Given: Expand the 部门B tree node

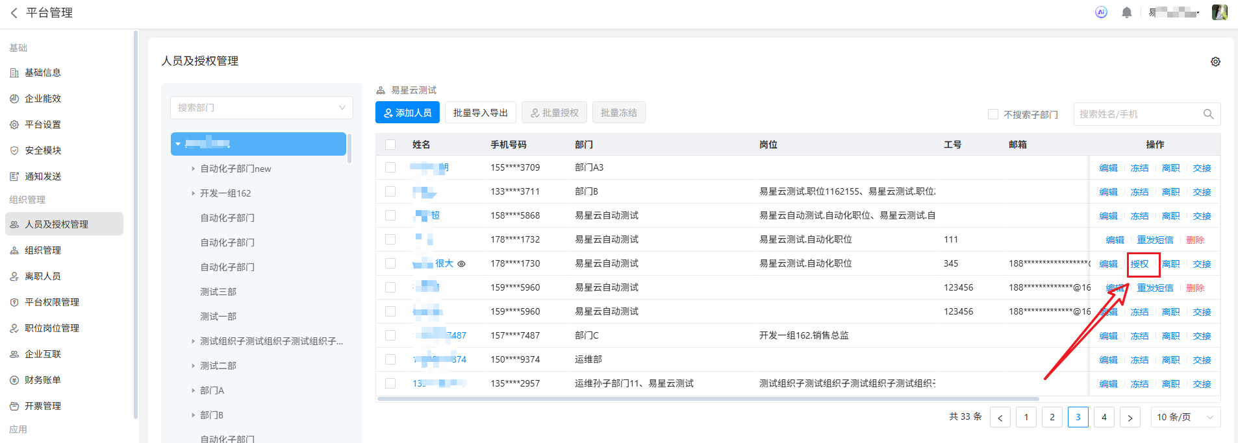Looking at the screenshot, I should (x=193, y=415).
